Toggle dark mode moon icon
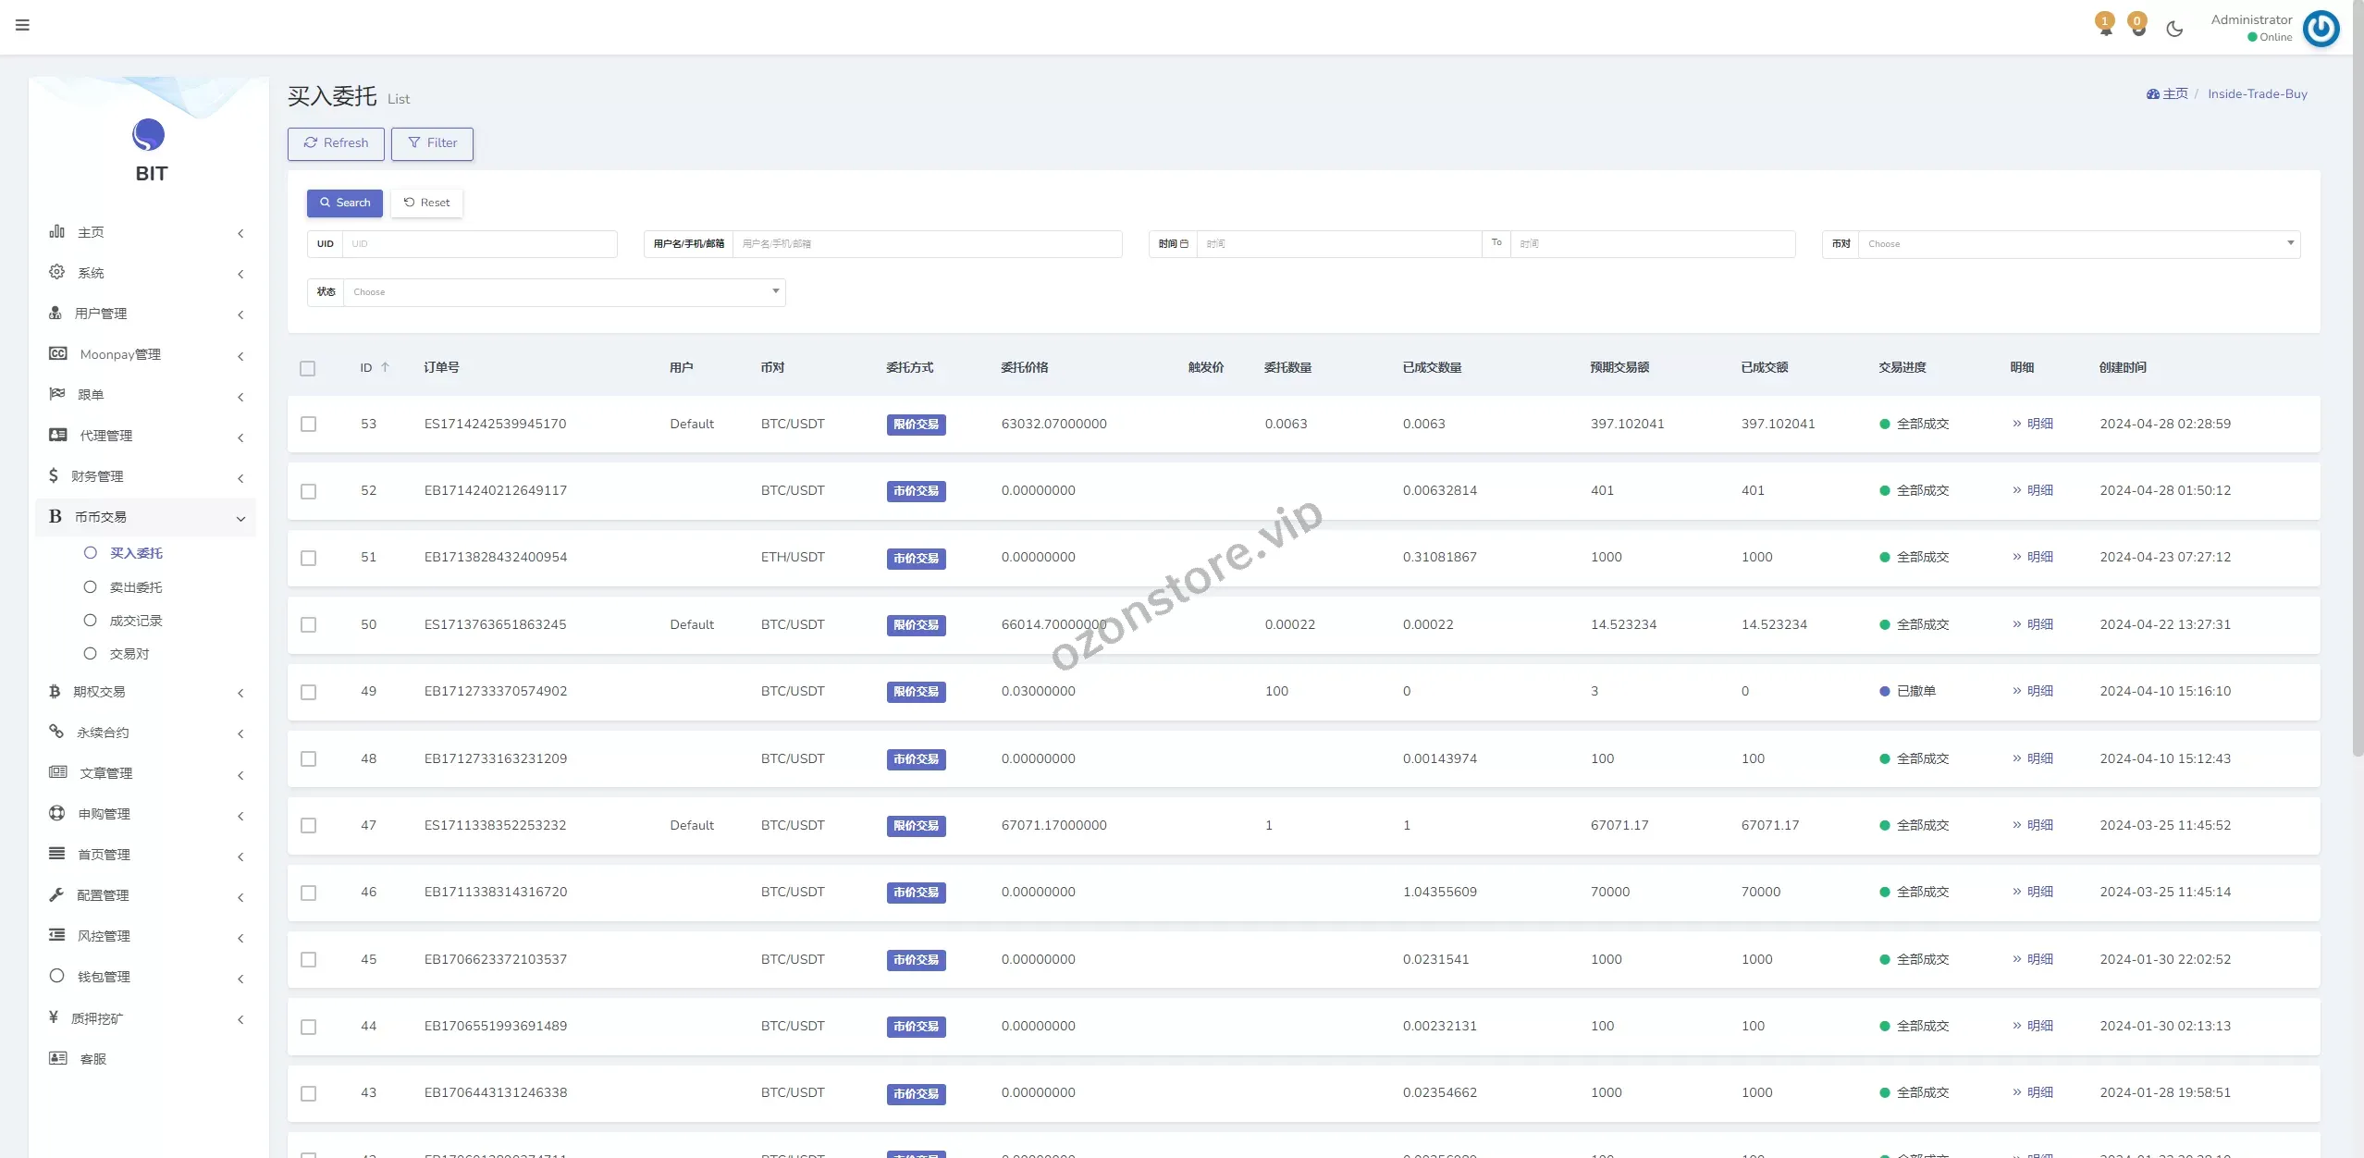The height and width of the screenshot is (1158, 2364). click(2174, 29)
